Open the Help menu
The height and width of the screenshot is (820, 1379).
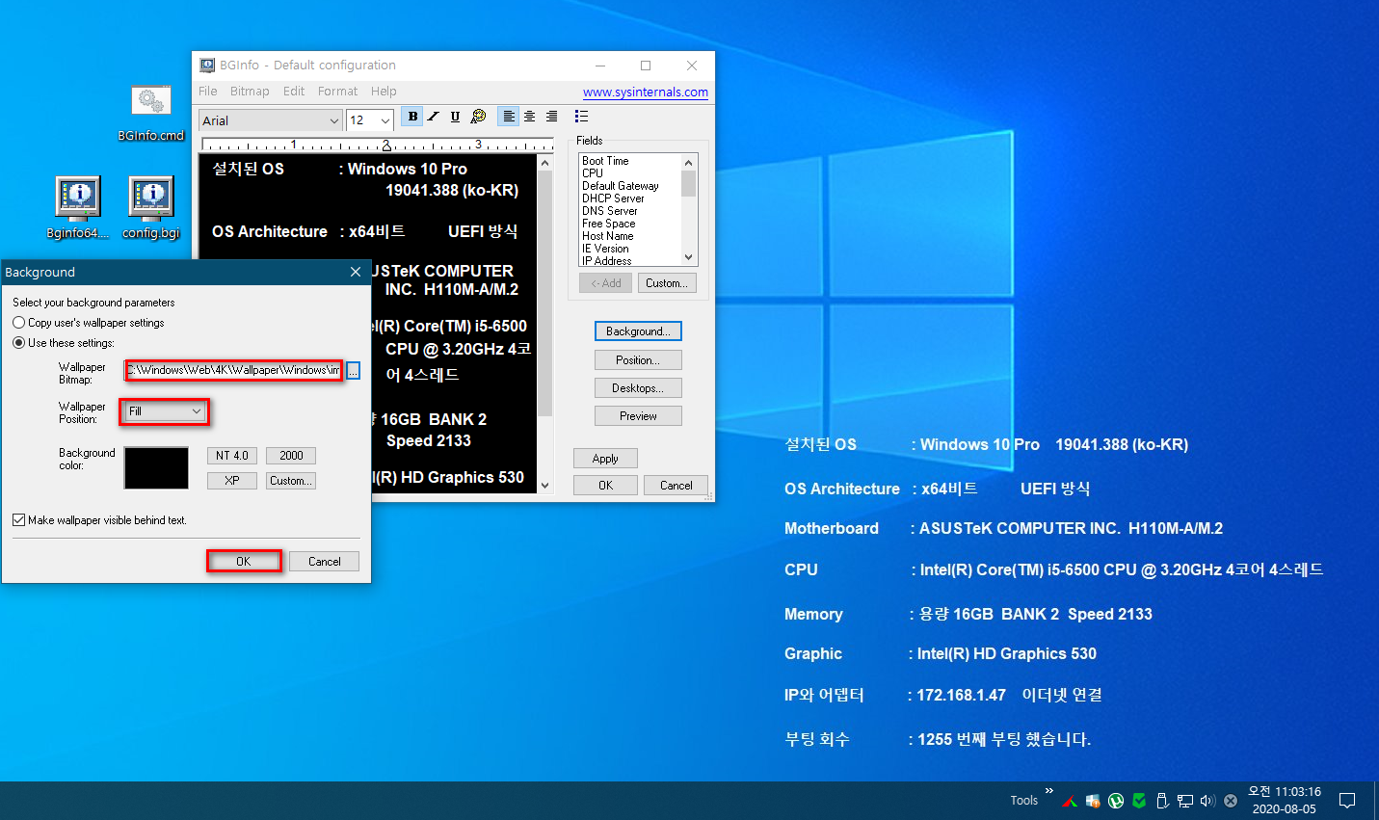pyautogui.click(x=384, y=92)
